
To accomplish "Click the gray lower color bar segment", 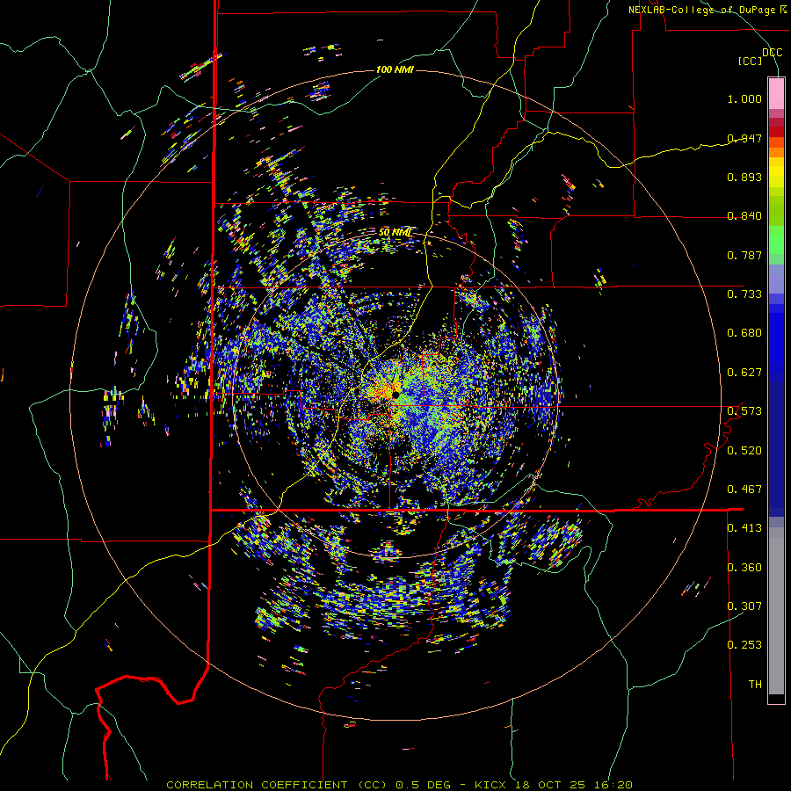I will 776,611.
